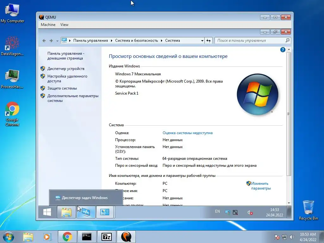Click the guest Task Manager taskbar icon

[86, 212]
